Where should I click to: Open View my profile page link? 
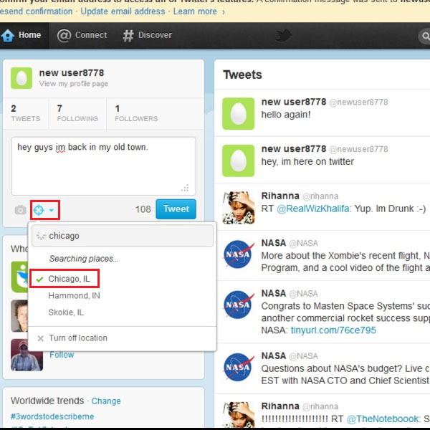pos(74,84)
